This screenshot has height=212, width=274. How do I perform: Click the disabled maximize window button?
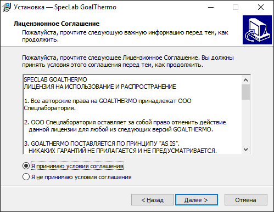click(x=236, y=7)
